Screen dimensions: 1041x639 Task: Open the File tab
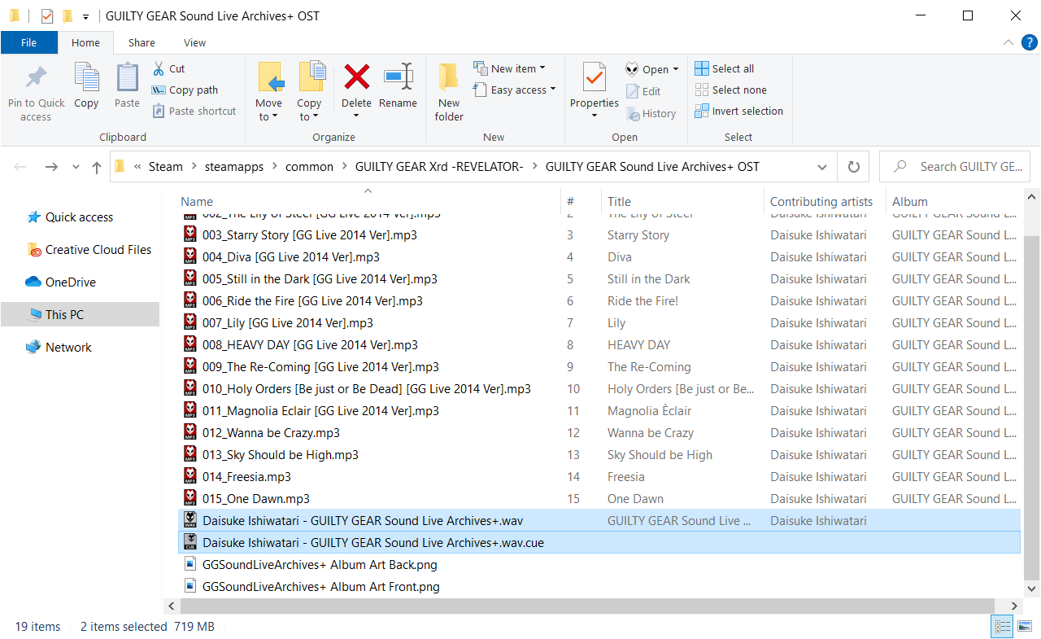coord(28,42)
